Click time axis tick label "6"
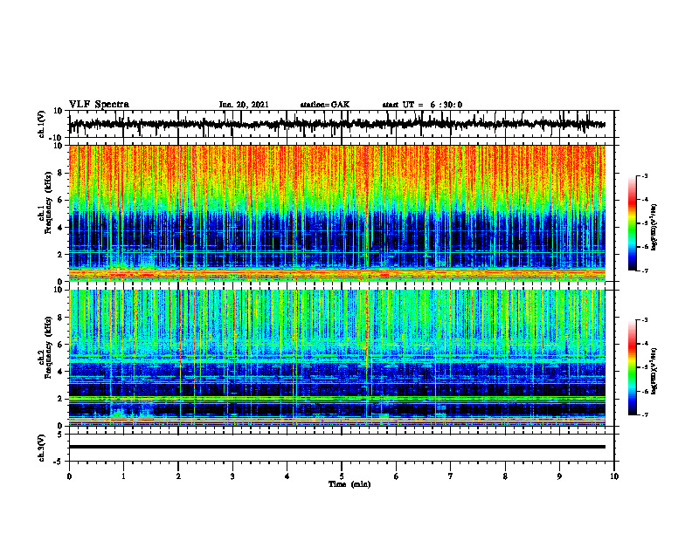This screenshot has height=534, width=692. click(396, 476)
